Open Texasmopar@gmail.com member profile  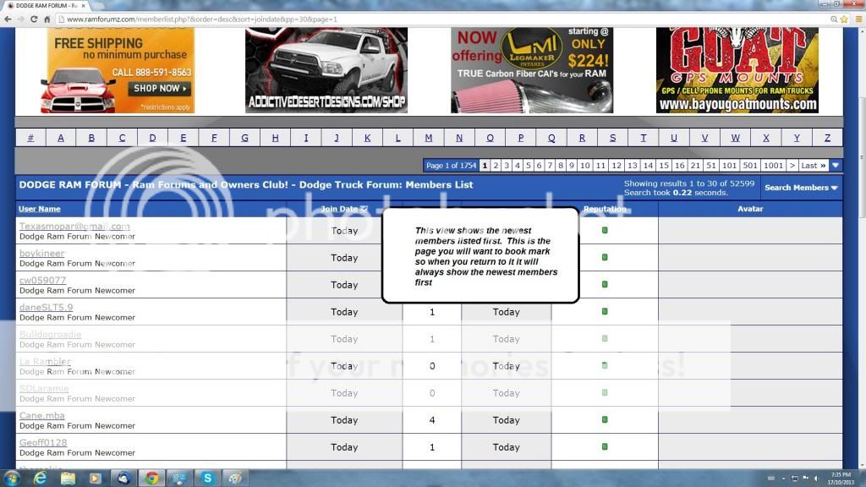pyautogui.click(x=74, y=226)
